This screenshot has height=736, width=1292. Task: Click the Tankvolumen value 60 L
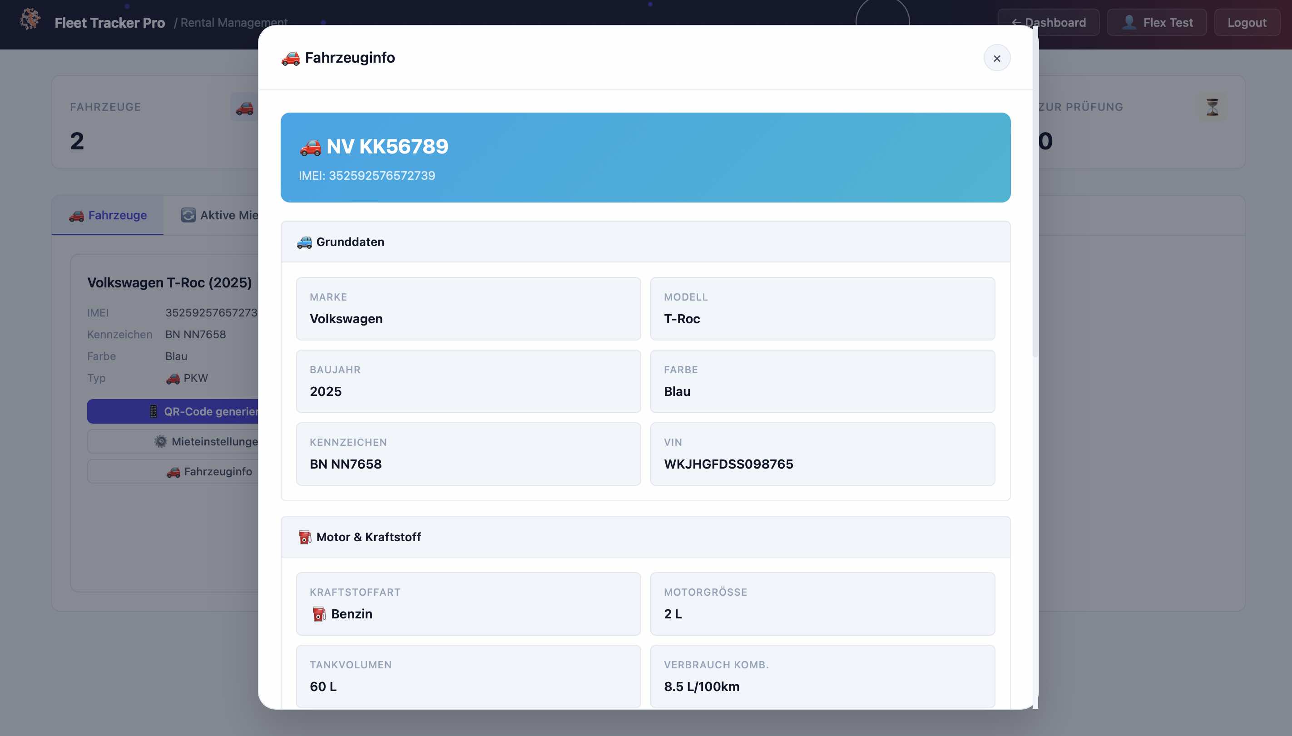tap(323, 687)
